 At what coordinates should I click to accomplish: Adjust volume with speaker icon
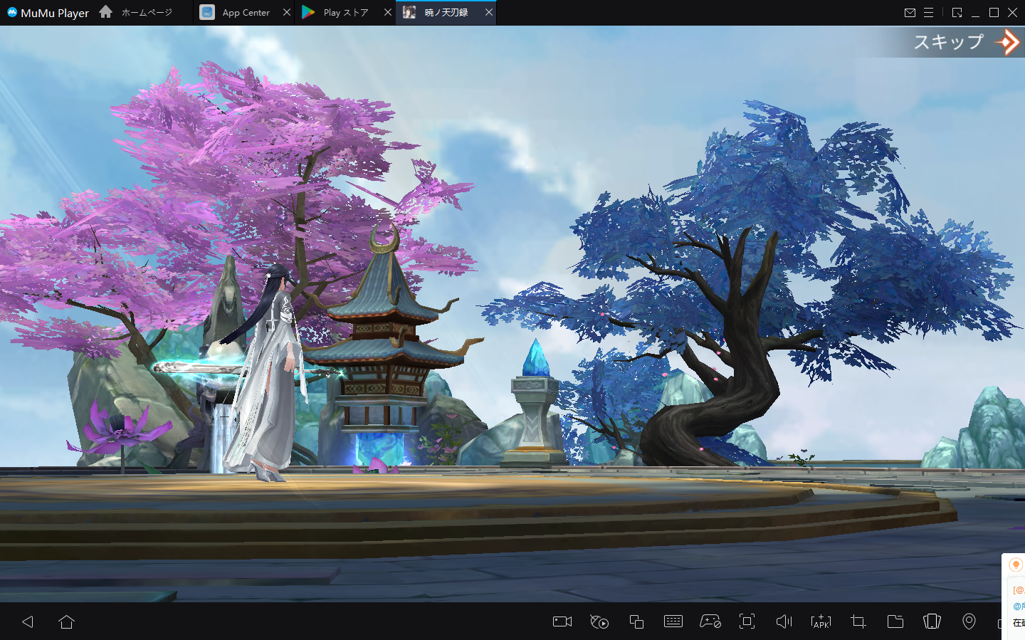pyautogui.click(x=784, y=621)
